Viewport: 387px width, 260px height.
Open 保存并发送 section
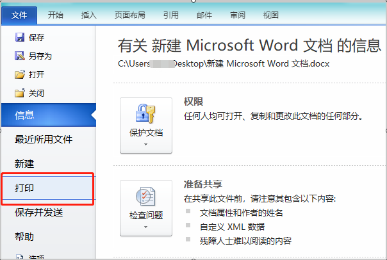pos(38,213)
